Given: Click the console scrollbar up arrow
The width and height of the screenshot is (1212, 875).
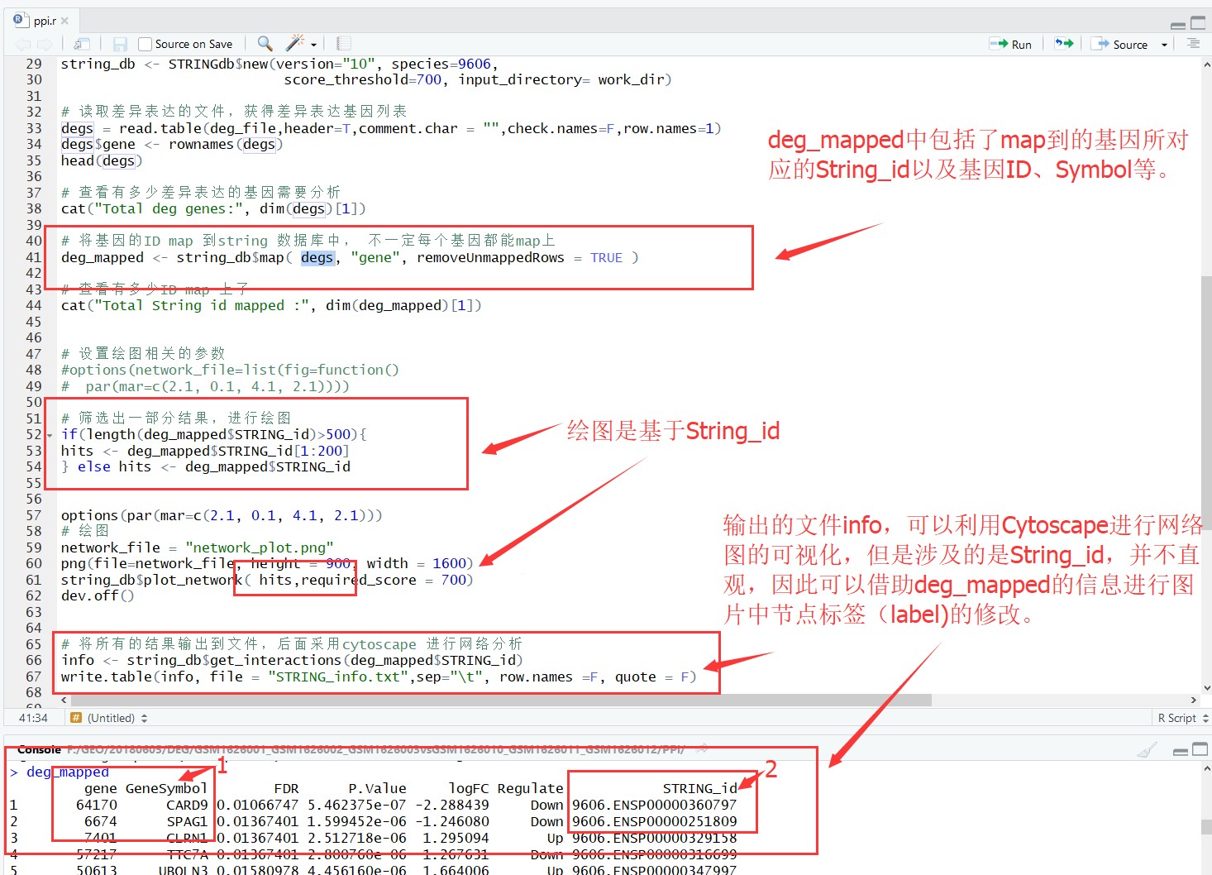Looking at the screenshot, I should pyautogui.click(x=1206, y=768).
